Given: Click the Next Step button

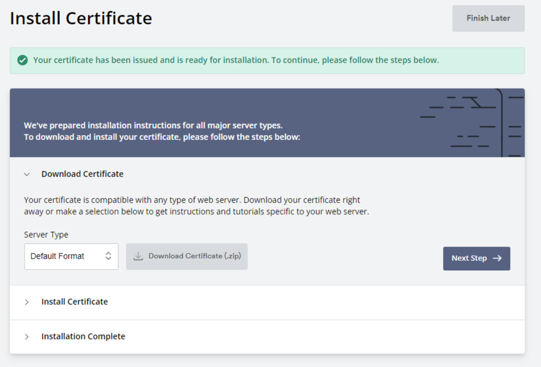Looking at the screenshot, I should 476,258.
